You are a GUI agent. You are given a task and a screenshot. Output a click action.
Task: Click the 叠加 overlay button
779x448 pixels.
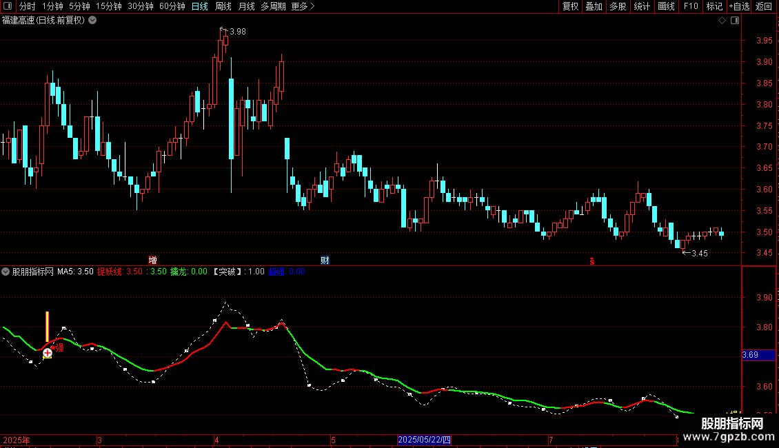coord(594,6)
